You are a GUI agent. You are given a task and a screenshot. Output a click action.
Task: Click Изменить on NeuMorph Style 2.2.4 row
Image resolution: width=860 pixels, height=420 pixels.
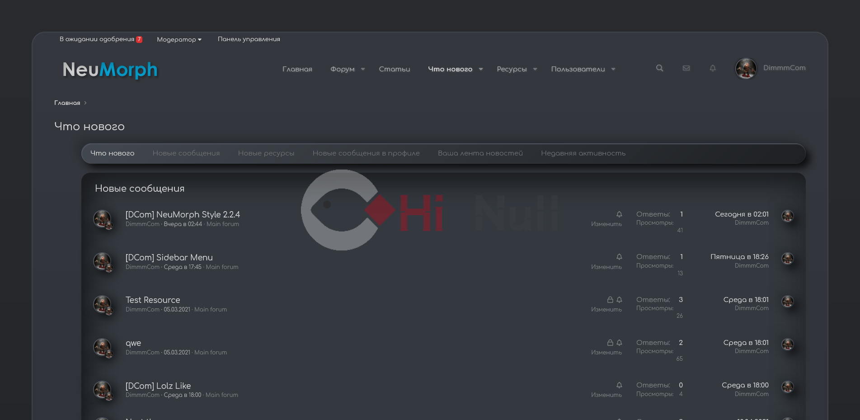[606, 224]
